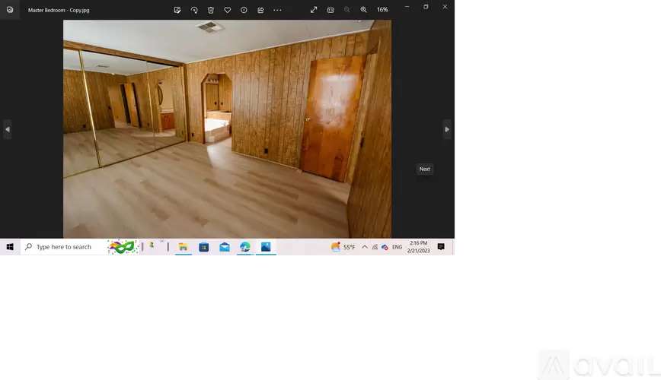
Task: Click Photos app icon in taskbar
Action: [x=266, y=247]
